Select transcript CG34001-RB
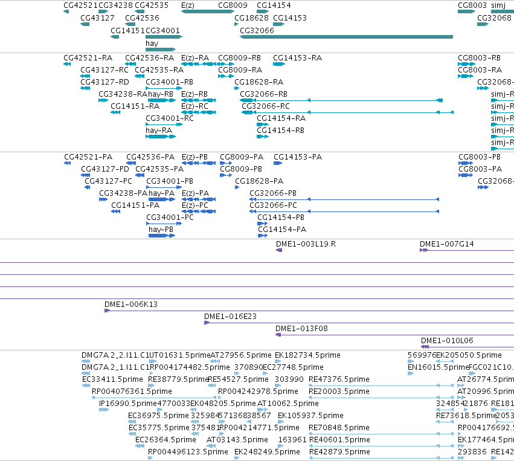 coord(170,82)
